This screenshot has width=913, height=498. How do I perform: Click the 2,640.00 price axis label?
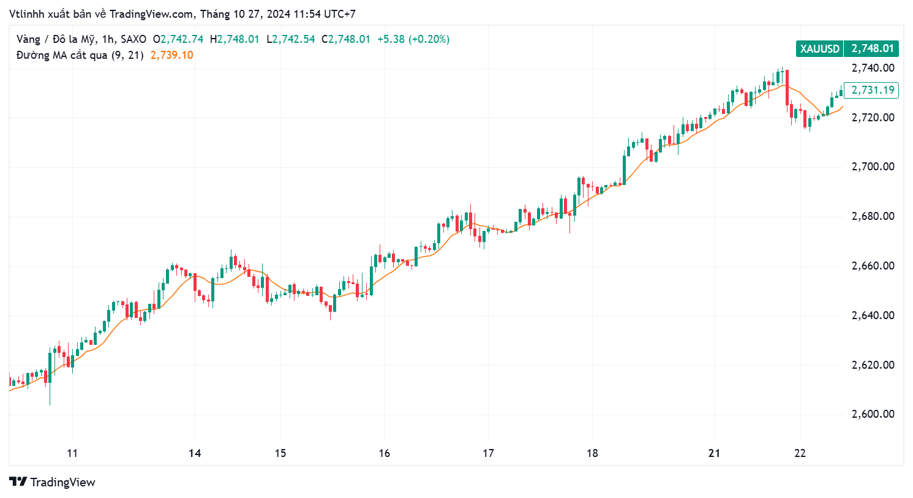click(x=873, y=315)
